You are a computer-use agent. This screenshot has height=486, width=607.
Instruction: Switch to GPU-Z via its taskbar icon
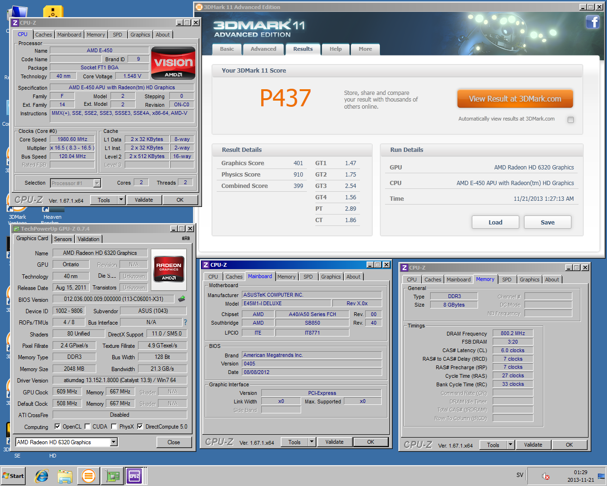pyautogui.click(x=112, y=476)
